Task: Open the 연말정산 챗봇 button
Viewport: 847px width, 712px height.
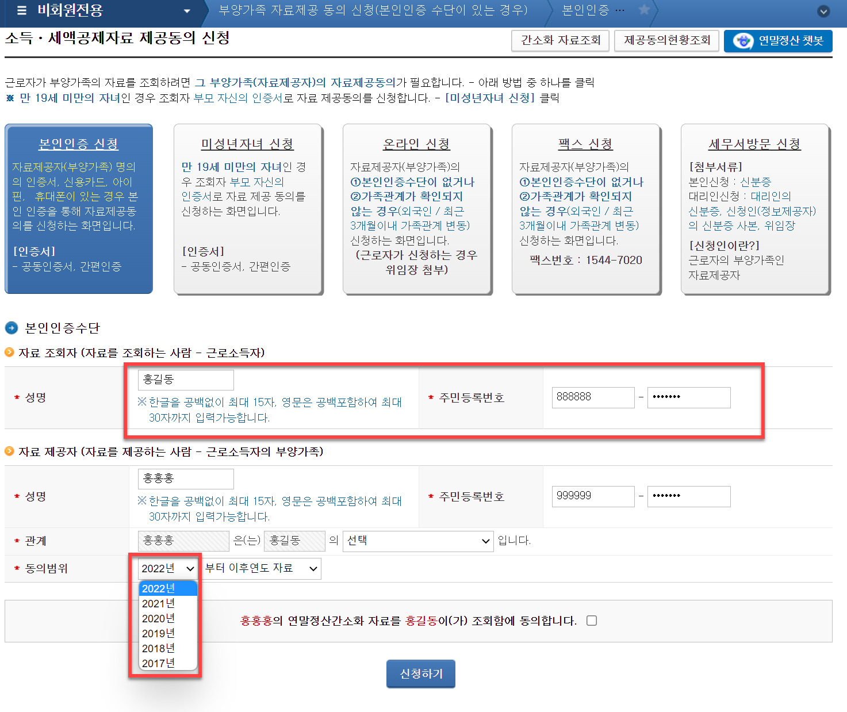Action: click(x=778, y=41)
